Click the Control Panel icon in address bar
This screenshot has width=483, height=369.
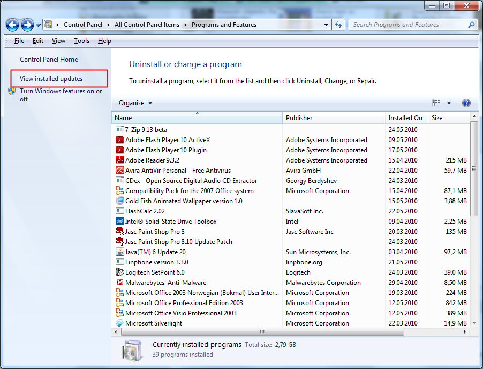(x=48, y=24)
